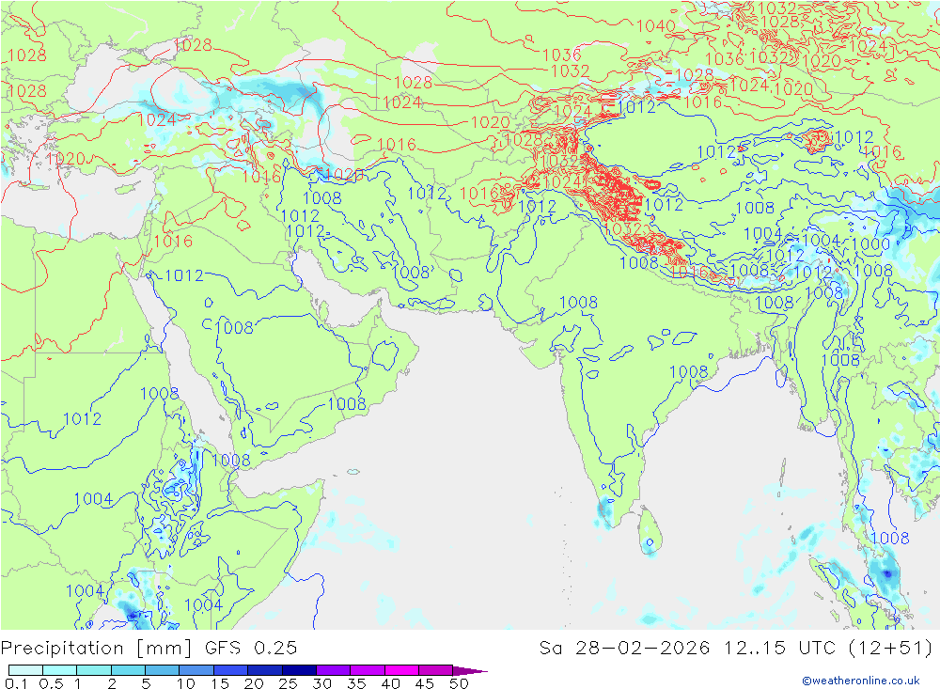Click the blue "1000" isobar label

870,244
